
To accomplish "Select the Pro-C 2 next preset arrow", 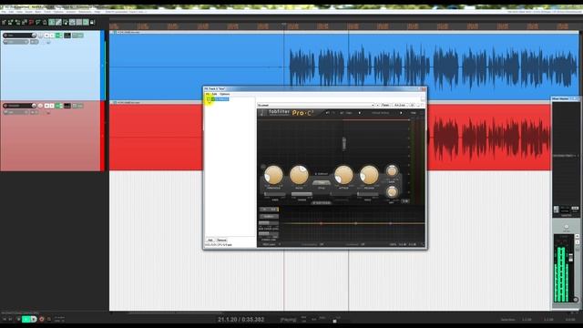I will pyautogui.click(x=401, y=113).
